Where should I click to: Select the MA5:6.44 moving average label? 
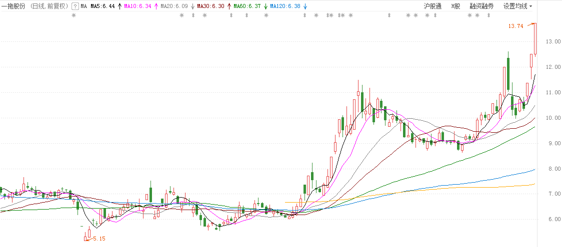coord(103,6)
